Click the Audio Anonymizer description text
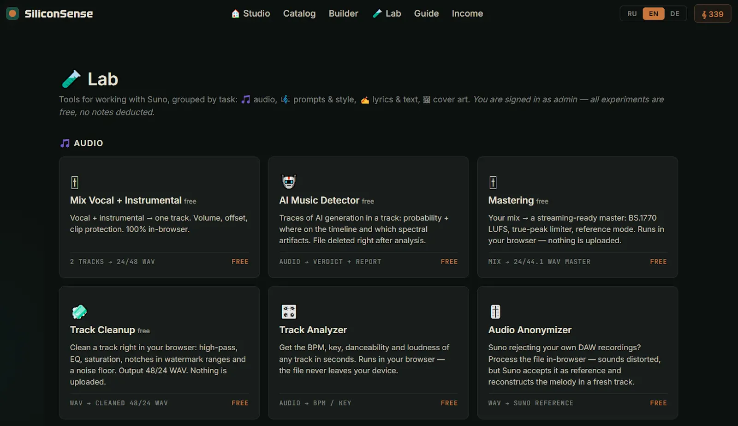Screen dimensions: 738x426 [575, 365]
